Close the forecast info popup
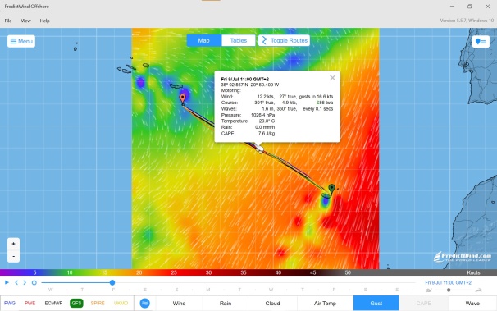This screenshot has width=497, height=311. pyautogui.click(x=332, y=78)
